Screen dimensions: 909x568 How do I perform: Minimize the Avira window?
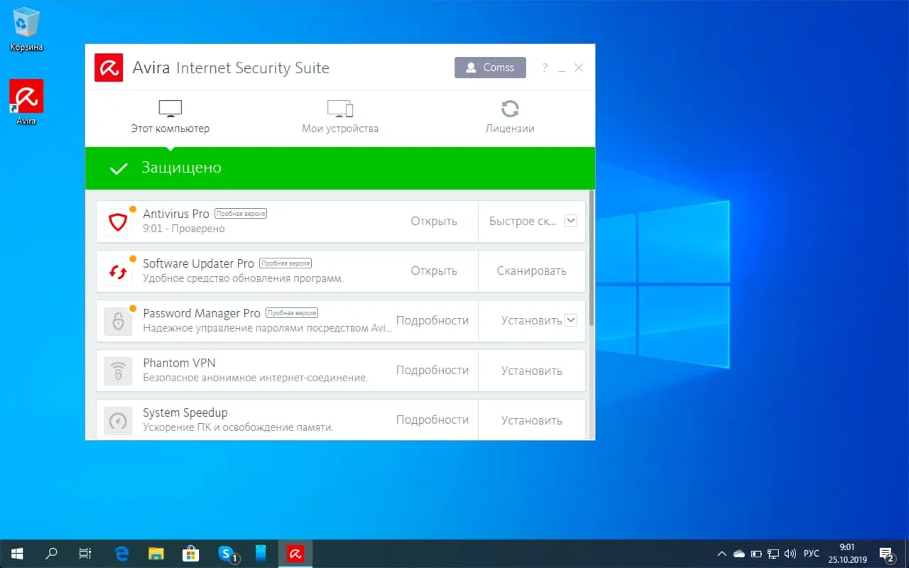562,69
